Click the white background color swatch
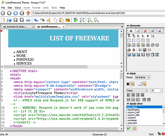The height and width of the screenshot is (136, 165). click(x=140, y=84)
